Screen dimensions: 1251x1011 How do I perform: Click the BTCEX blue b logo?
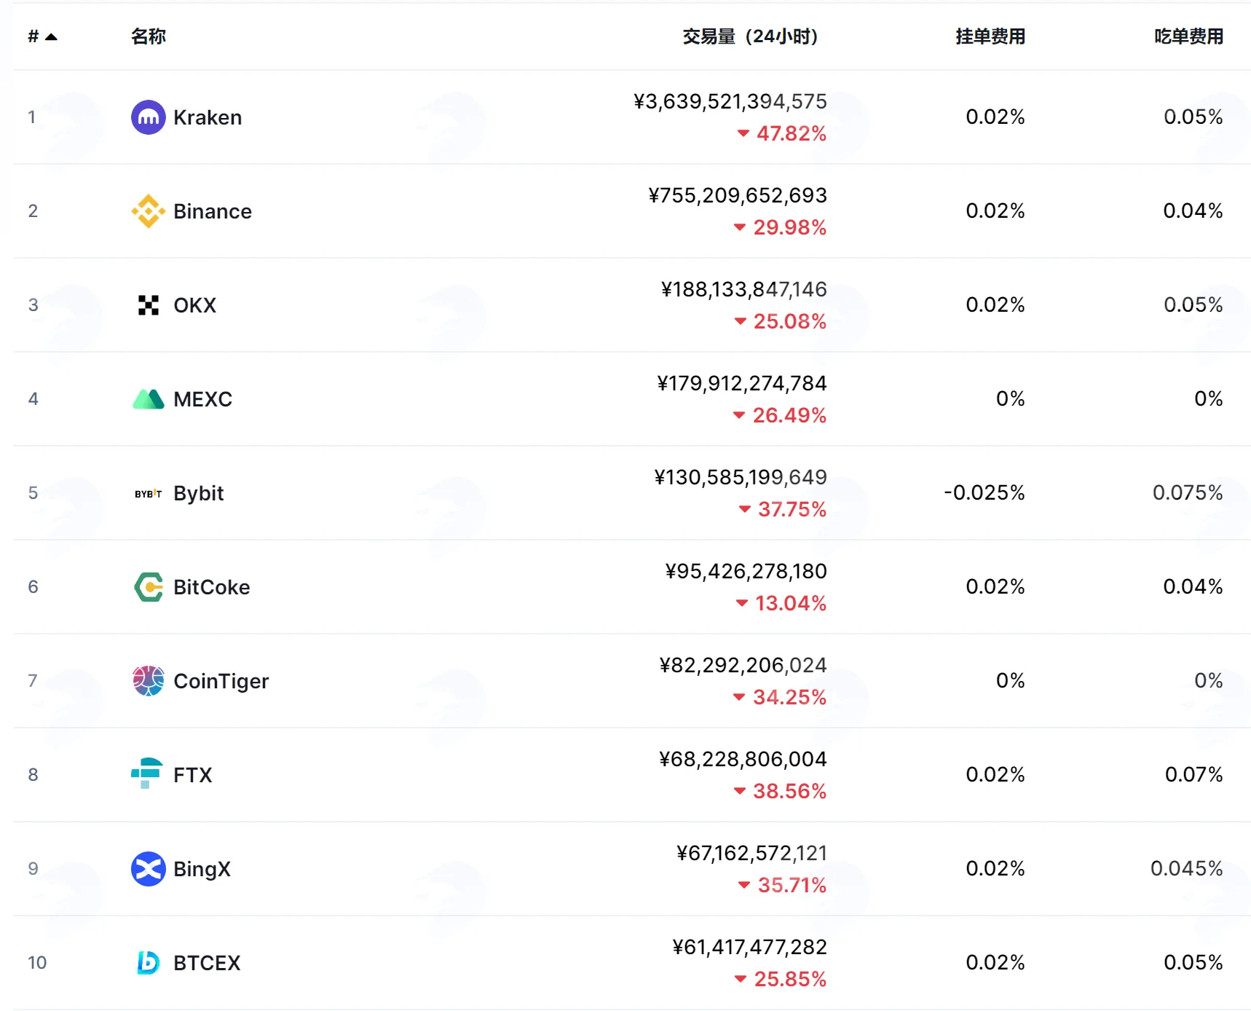tap(149, 963)
